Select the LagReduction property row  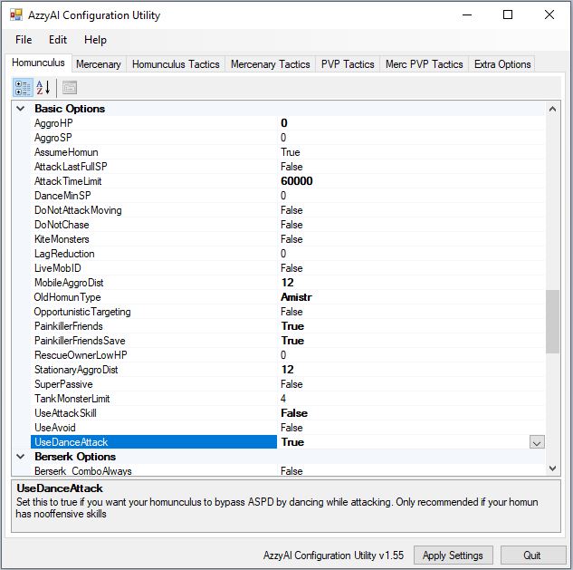tap(288, 254)
